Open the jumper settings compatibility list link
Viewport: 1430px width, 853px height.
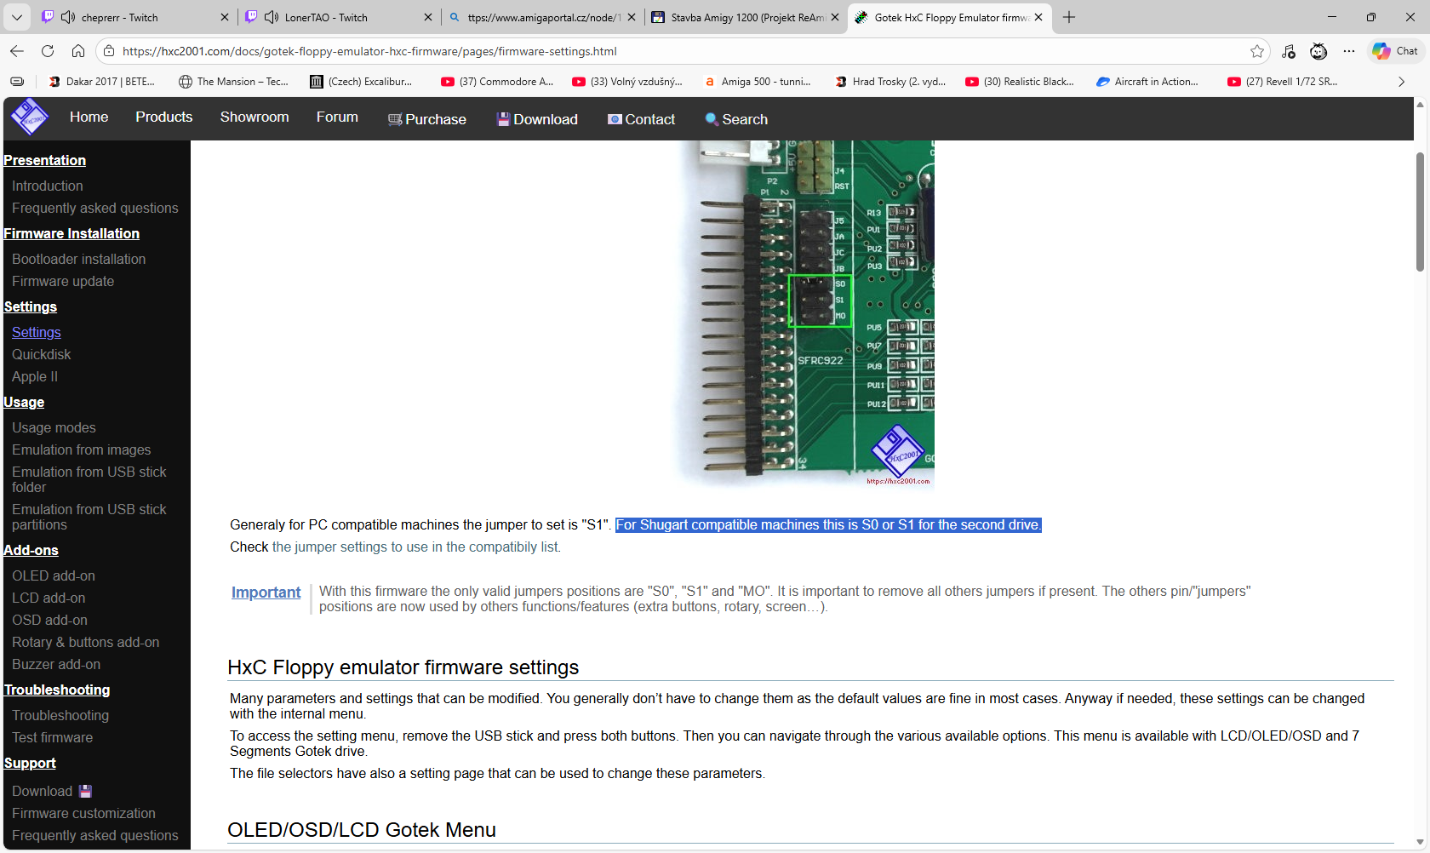pyautogui.click(x=415, y=547)
